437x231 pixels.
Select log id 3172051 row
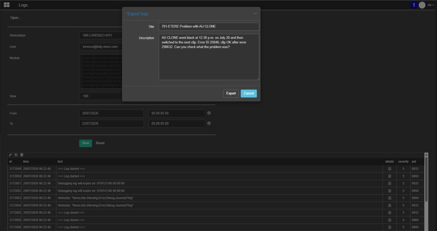click(216, 183)
